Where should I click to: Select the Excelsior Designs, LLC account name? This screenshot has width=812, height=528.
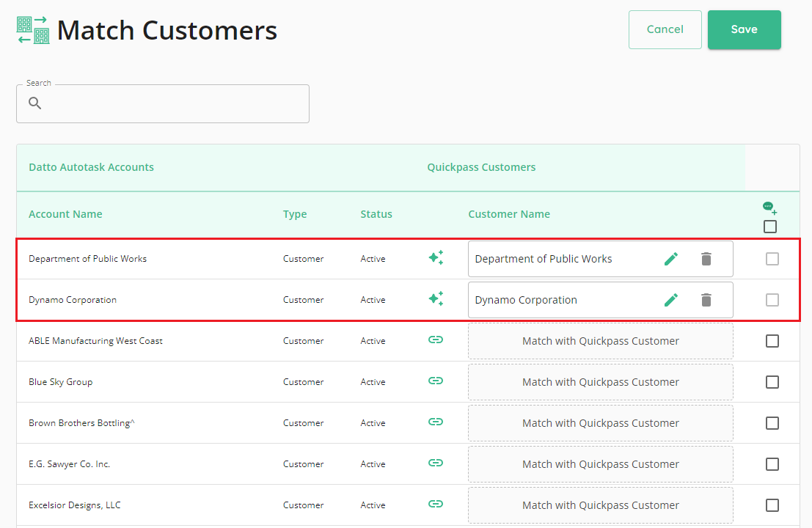[75, 505]
